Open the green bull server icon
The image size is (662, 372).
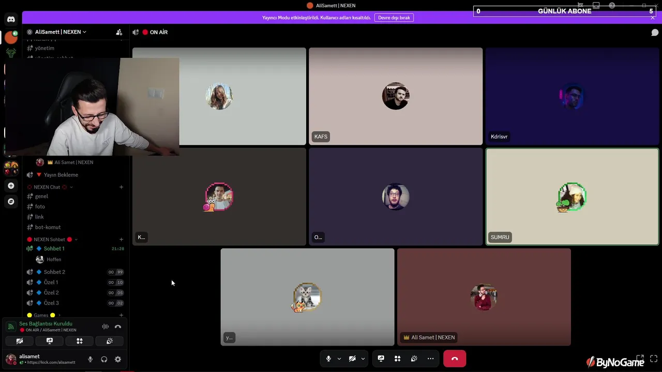[11, 53]
